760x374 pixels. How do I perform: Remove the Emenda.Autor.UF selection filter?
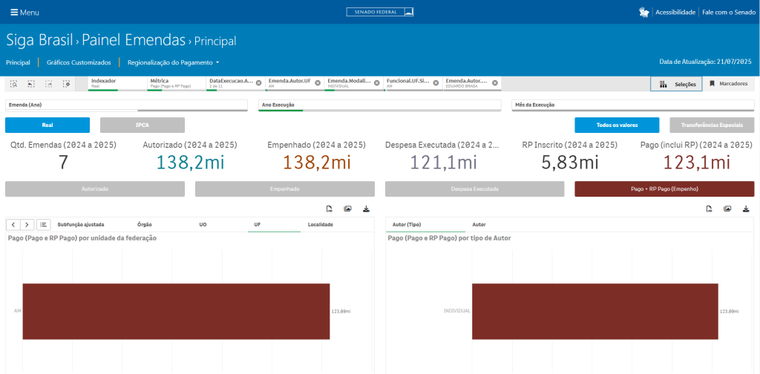[x=317, y=82]
